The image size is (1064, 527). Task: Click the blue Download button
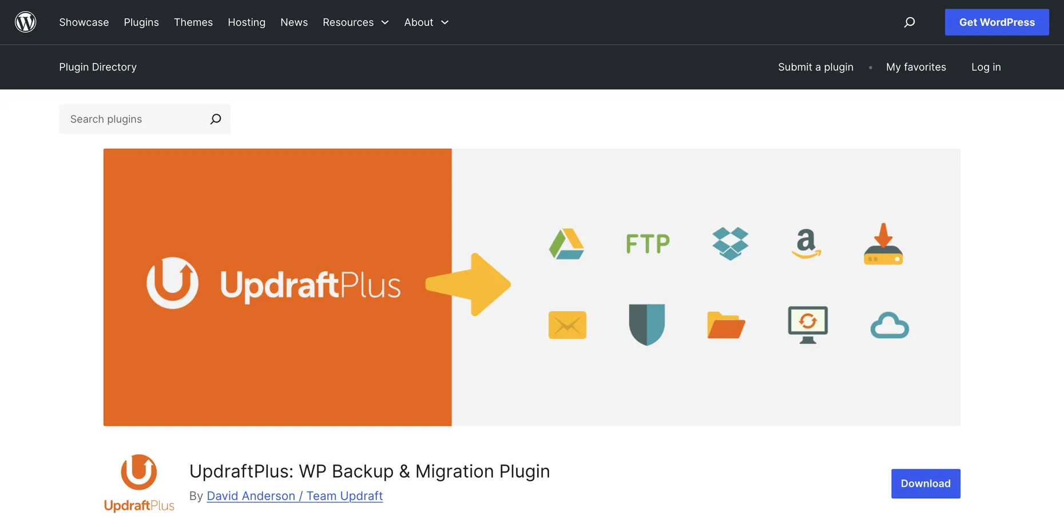(x=926, y=484)
